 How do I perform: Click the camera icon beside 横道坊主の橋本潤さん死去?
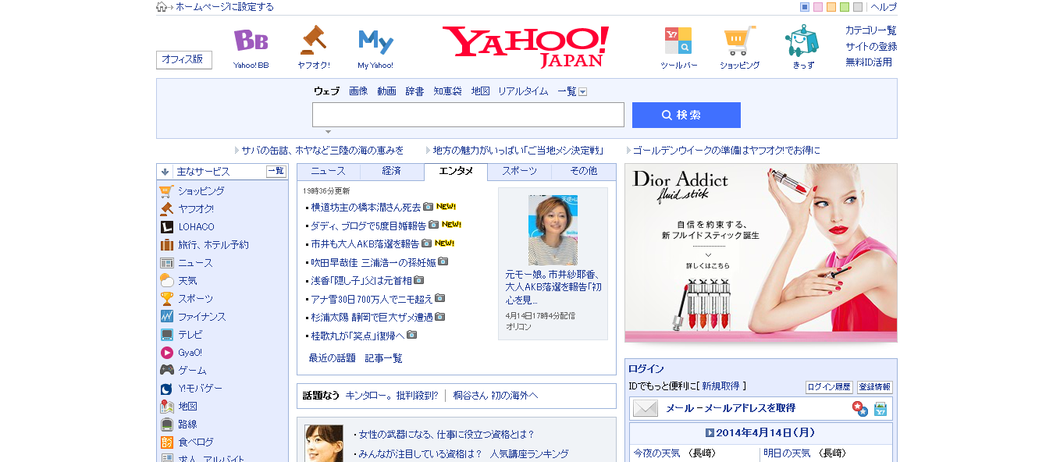pos(428,207)
